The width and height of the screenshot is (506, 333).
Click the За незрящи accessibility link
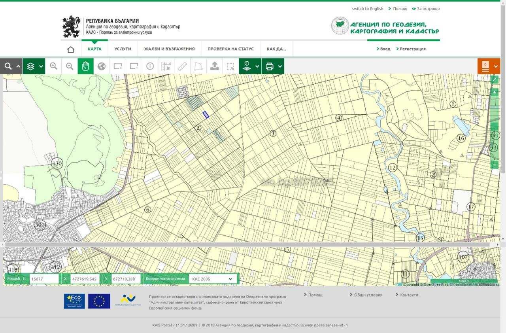click(428, 9)
